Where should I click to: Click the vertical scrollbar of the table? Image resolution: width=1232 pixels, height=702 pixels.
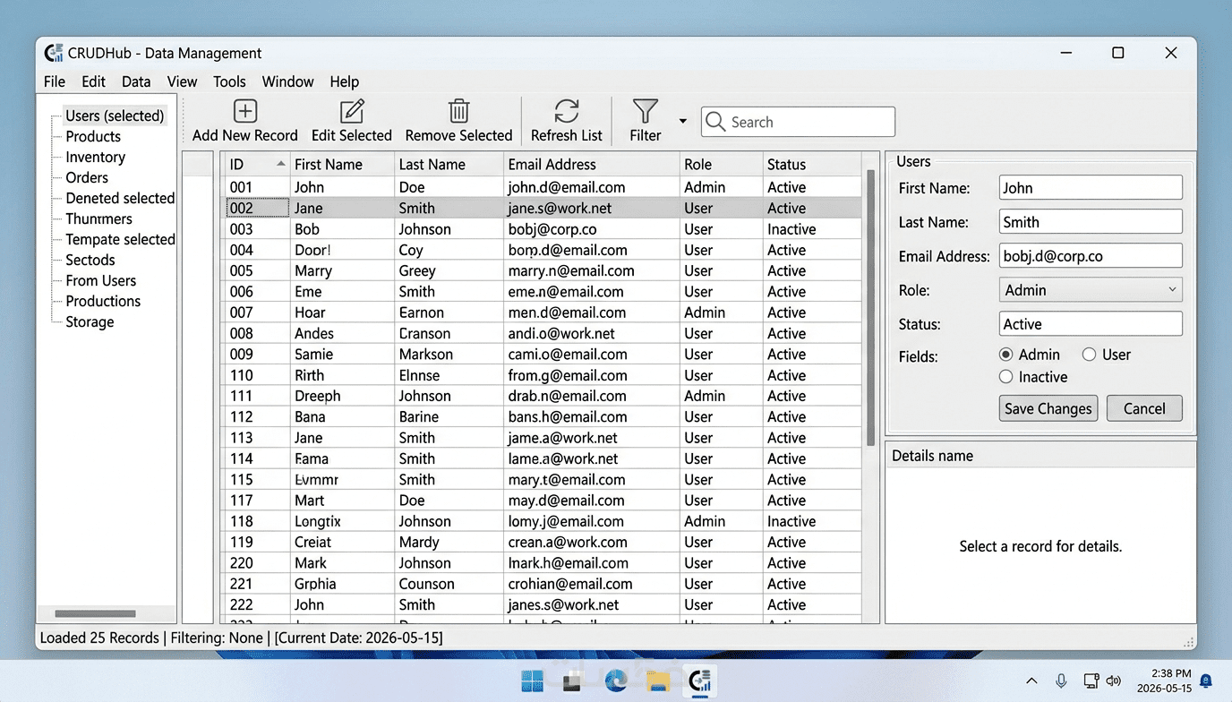(x=869, y=308)
